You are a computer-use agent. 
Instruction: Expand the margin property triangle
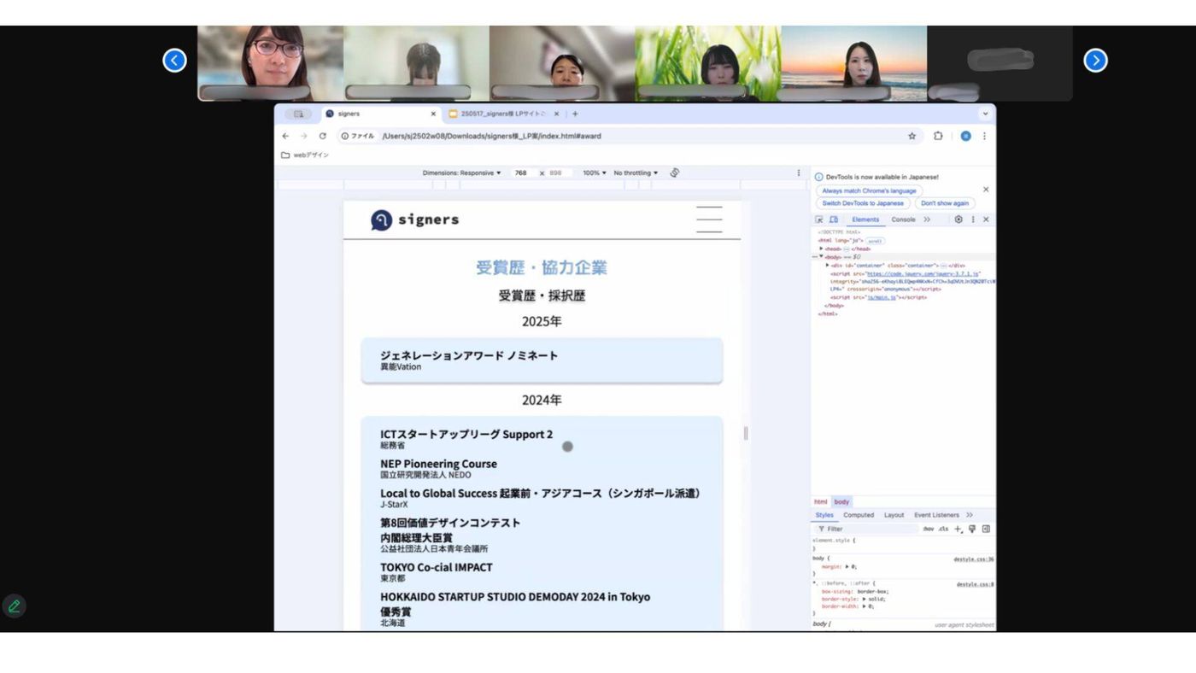[847, 566]
